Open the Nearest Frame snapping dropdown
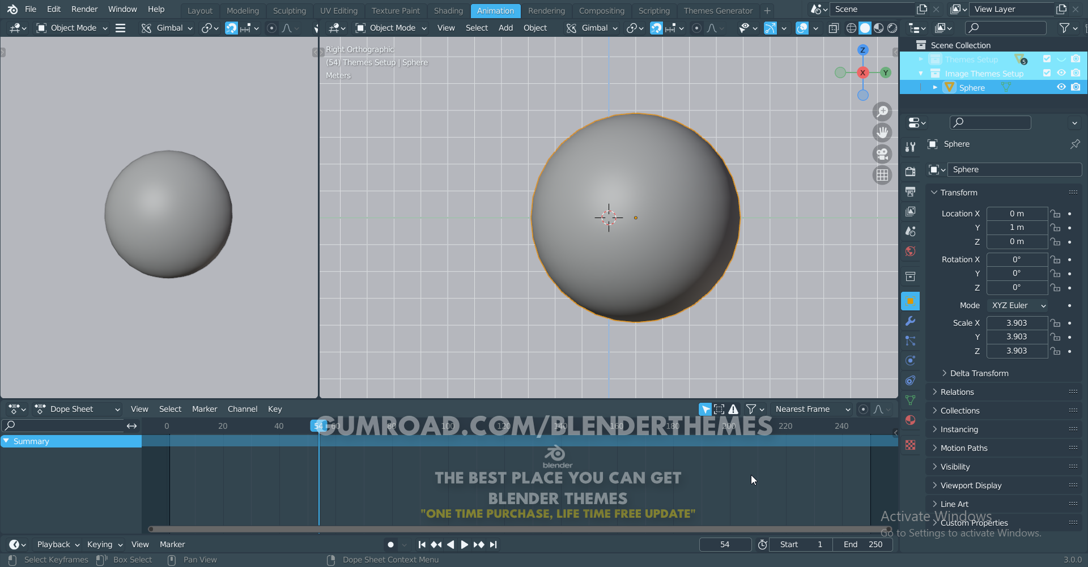 coord(811,409)
